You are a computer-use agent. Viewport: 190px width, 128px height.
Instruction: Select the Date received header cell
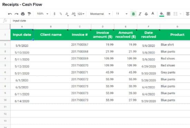pyautogui.click(x=149, y=35)
